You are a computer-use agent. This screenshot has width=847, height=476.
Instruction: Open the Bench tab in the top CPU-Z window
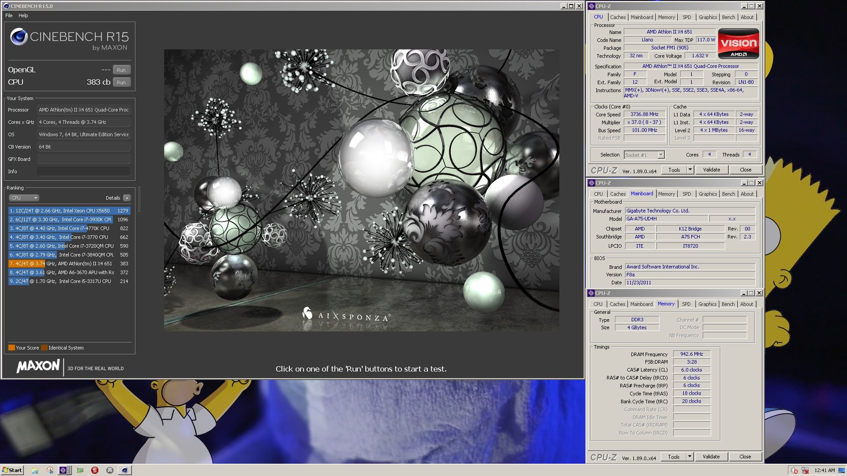pos(728,17)
